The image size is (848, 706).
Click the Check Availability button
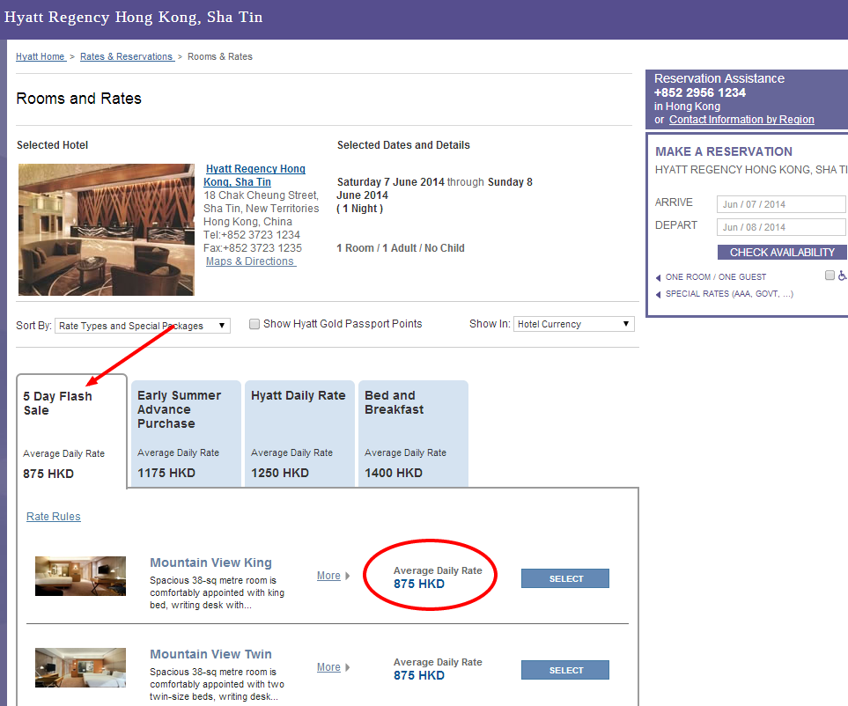(x=782, y=253)
